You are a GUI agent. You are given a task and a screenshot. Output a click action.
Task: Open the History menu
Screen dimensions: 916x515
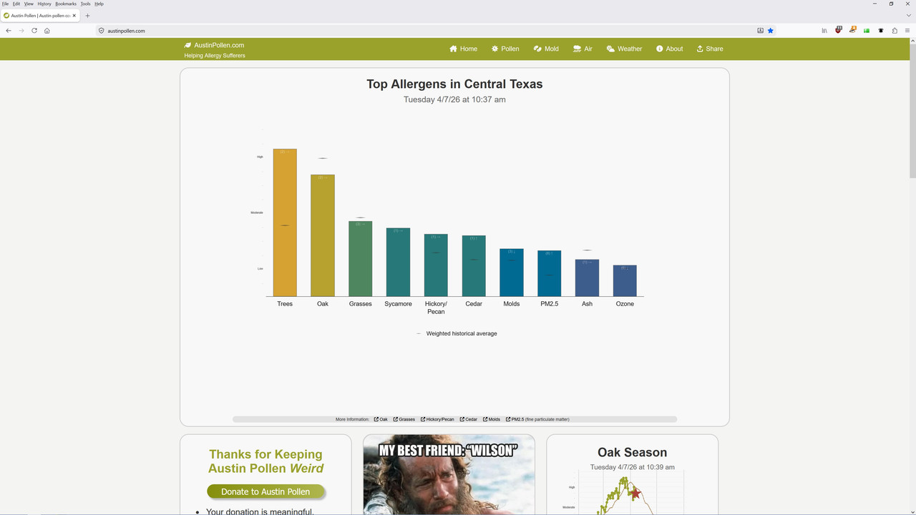[x=44, y=4]
